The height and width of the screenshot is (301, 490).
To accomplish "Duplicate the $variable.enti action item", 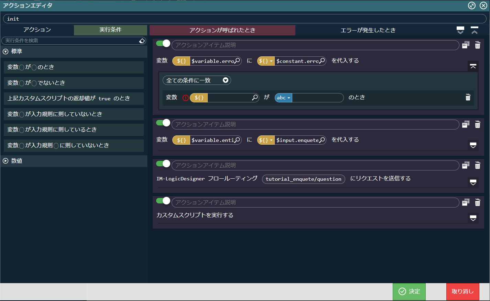I will coord(466,124).
